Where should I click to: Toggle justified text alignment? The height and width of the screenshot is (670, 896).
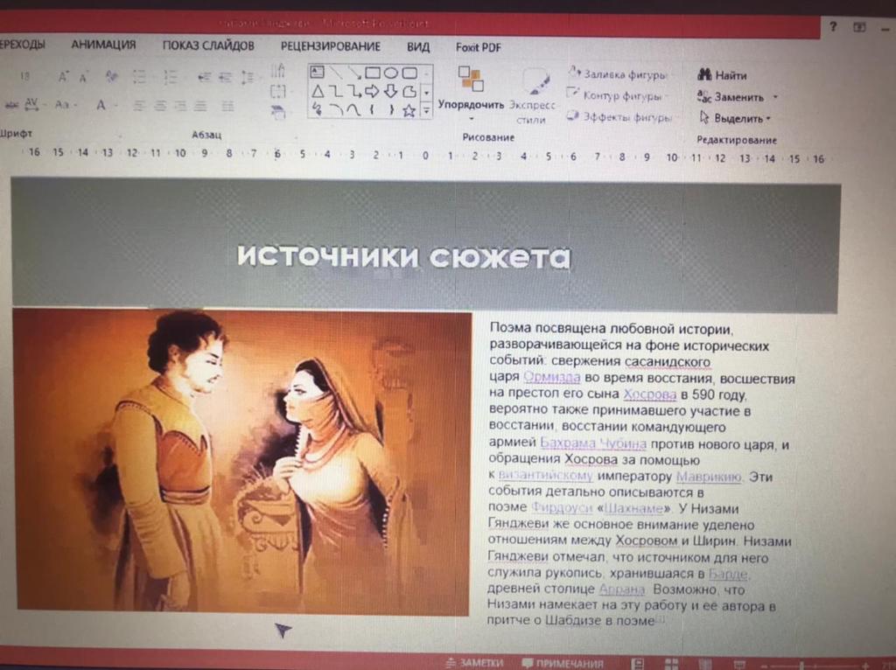click(200, 106)
